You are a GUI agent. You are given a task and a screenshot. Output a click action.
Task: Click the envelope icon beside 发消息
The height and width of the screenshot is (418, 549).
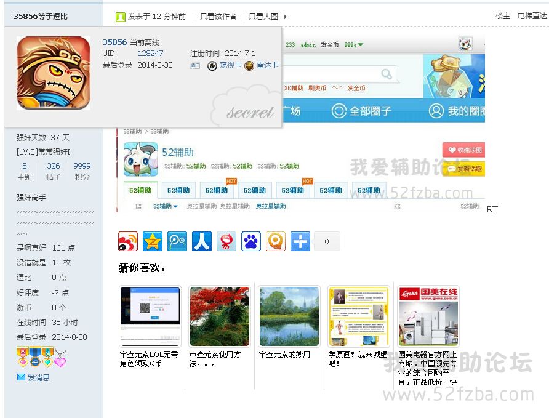pos(21,377)
